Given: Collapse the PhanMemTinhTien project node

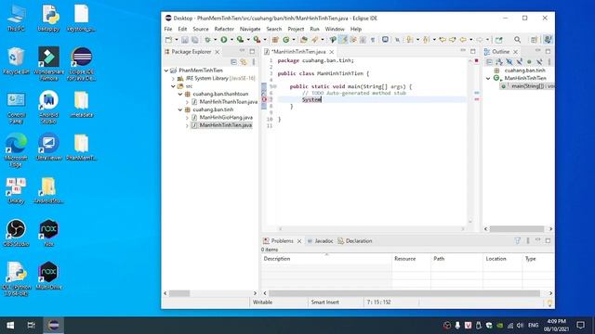Looking at the screenshot, I should 166,71.
